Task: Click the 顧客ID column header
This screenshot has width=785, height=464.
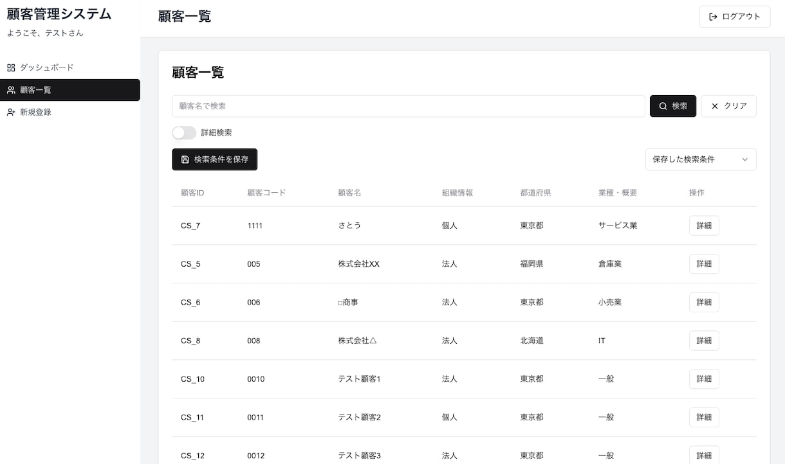Action: point(192,193)
